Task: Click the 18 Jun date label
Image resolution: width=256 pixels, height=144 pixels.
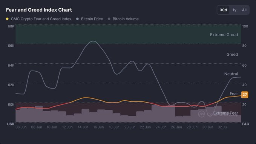Action: click(x=114, y=127)
